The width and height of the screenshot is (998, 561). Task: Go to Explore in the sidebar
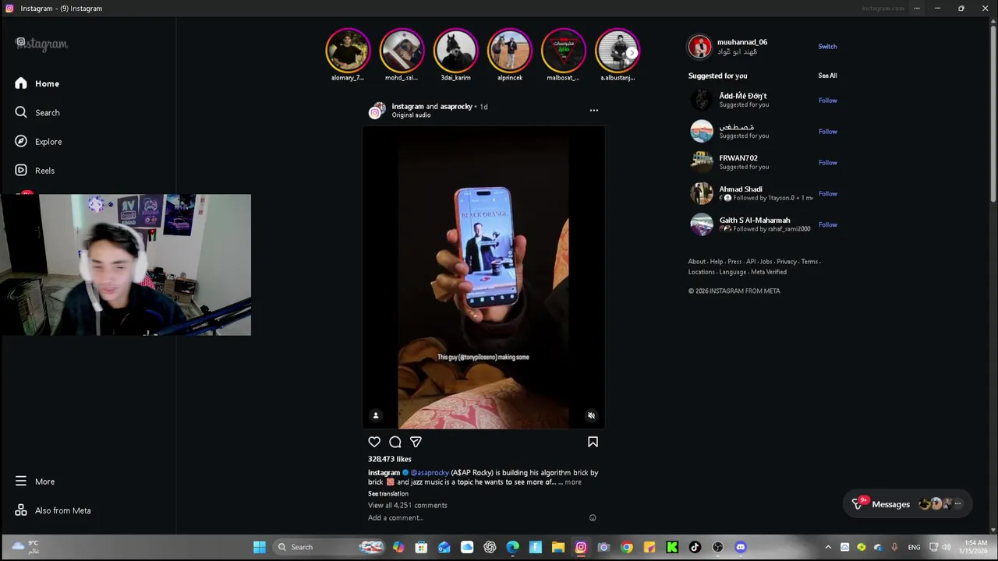[37, 142]
